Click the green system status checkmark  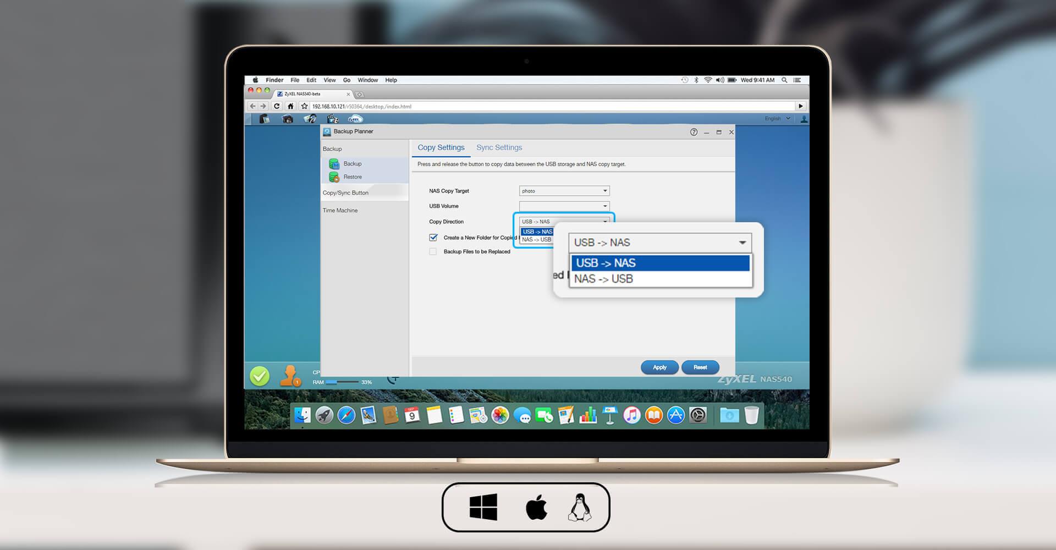coord(260,376)
